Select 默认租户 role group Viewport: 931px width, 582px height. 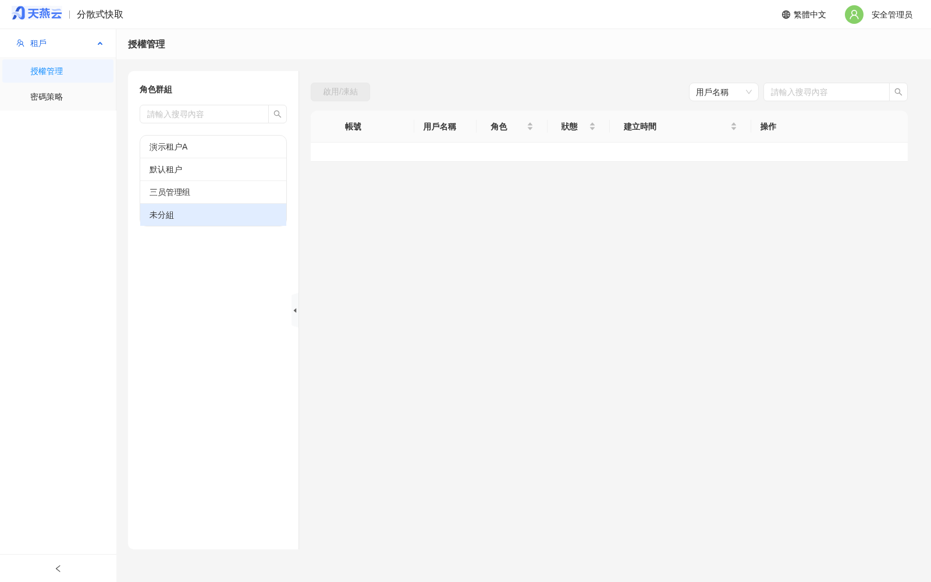click(x=213, y=169)
